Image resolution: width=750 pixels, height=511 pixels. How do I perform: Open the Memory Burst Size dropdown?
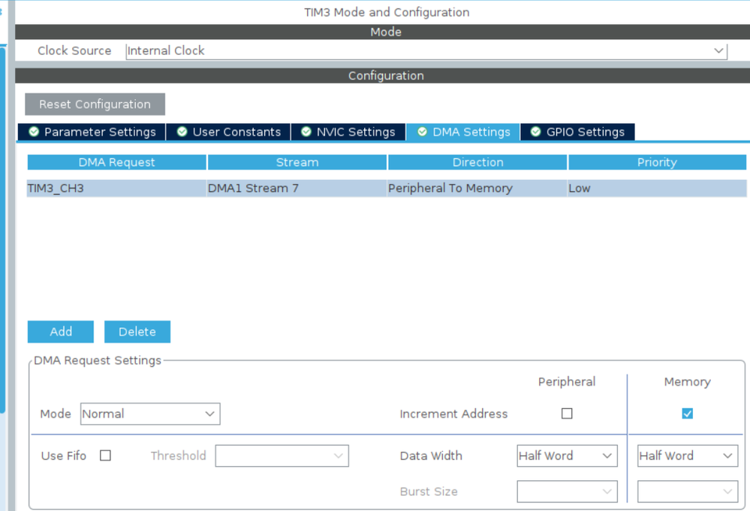688,491
